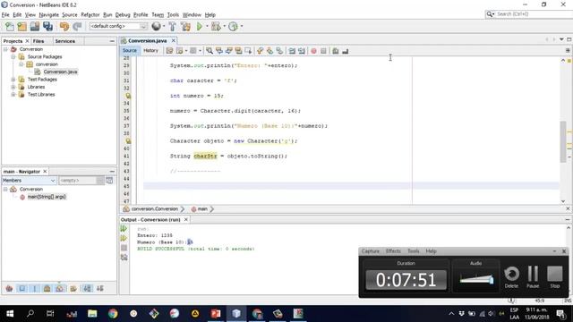The image size is (573, 322).
Task: Click the Profile Project clock icon
Action: tap(233, 26)
